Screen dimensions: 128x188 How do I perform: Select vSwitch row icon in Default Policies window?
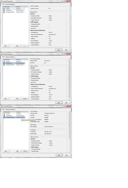[4, 9]
